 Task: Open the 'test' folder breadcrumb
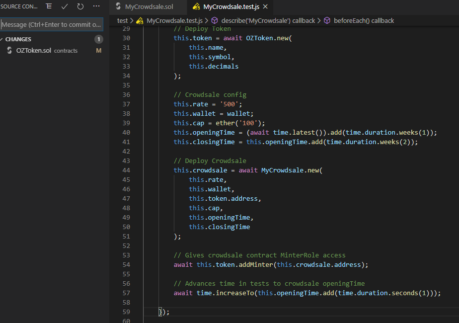pos(122,20)
